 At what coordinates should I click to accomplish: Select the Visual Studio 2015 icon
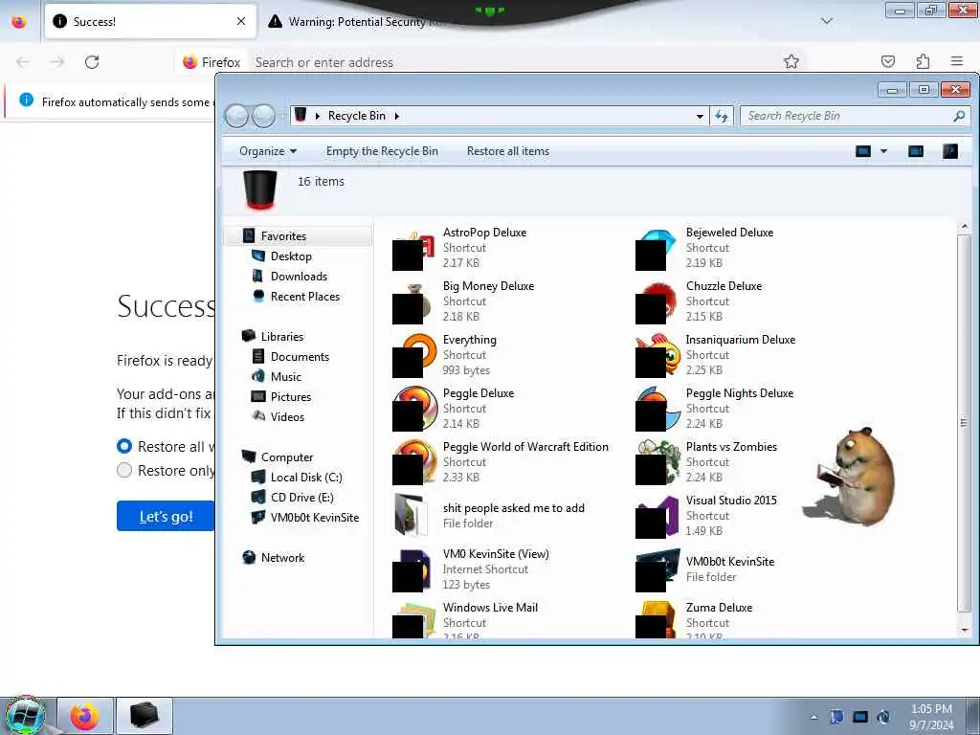point(657,518)
